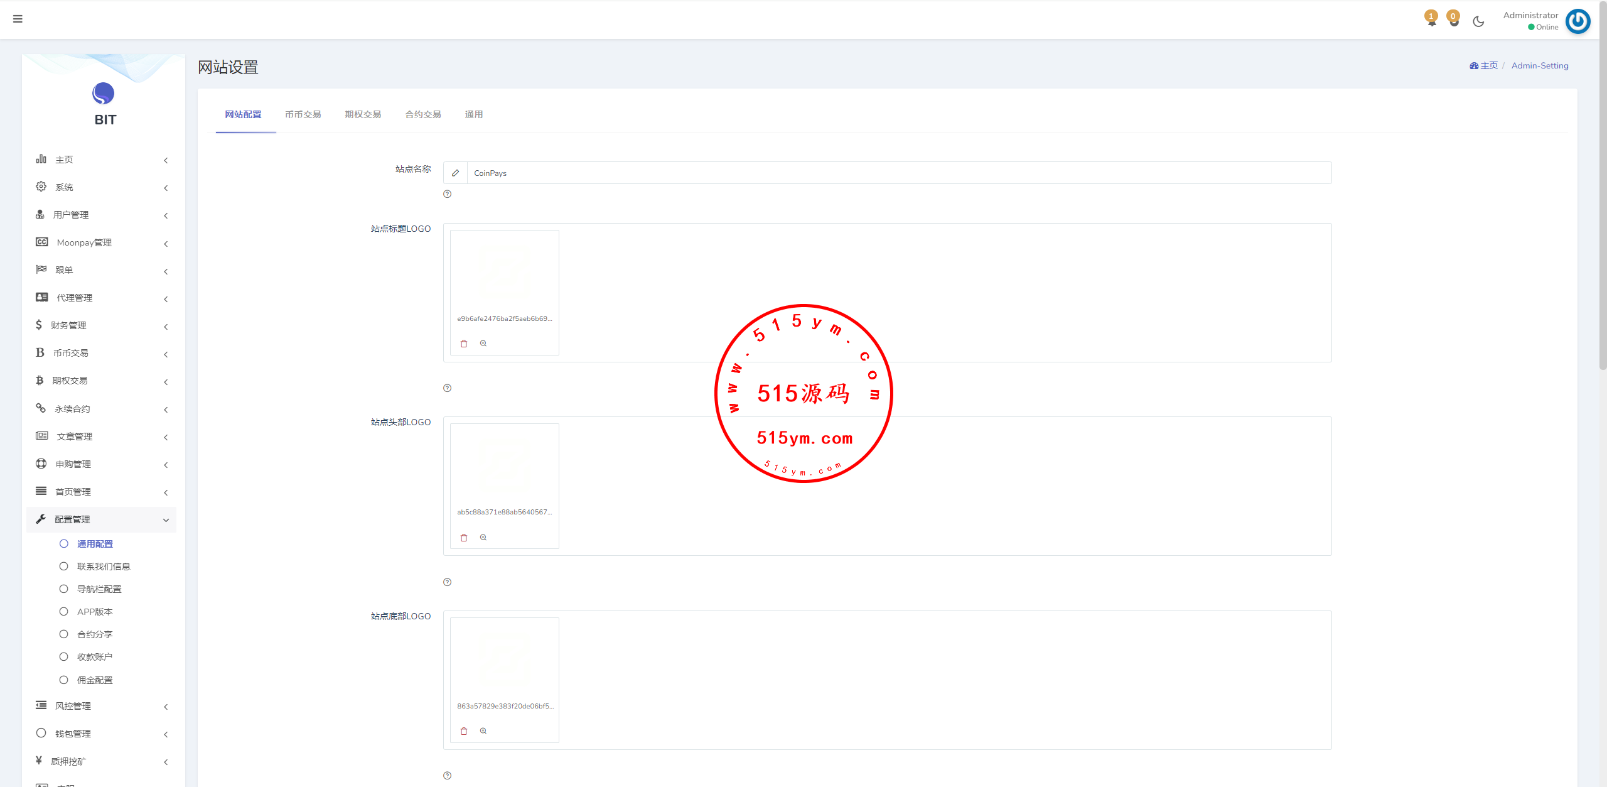Toggle dark mode moon icon
This screenshot has height=787, width=1607.
(x=1478, y=21)
